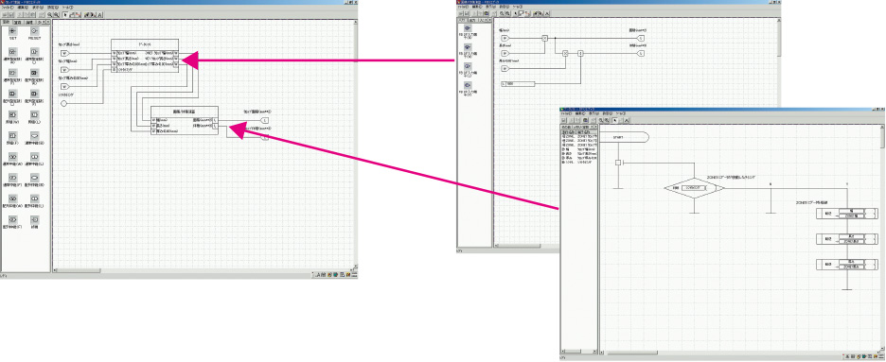
Task: Click the diamond decision block in flowchart
Action: pyautogui.click(x=694, y=188)
